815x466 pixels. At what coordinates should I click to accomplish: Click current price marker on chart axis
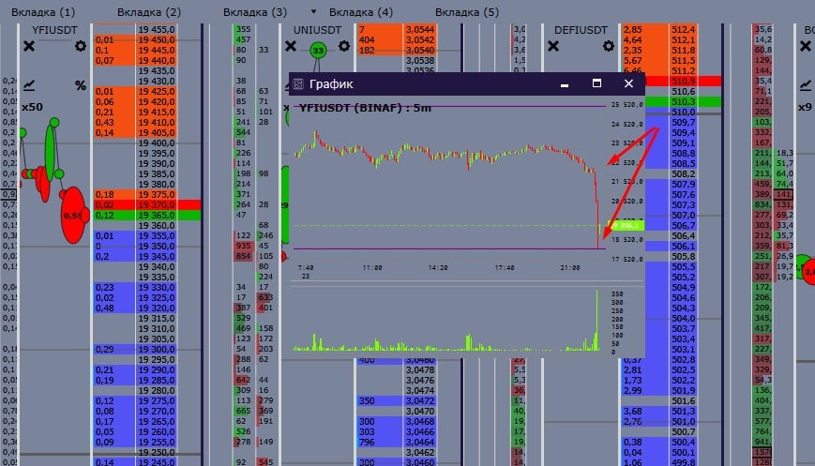click(626, 225)
